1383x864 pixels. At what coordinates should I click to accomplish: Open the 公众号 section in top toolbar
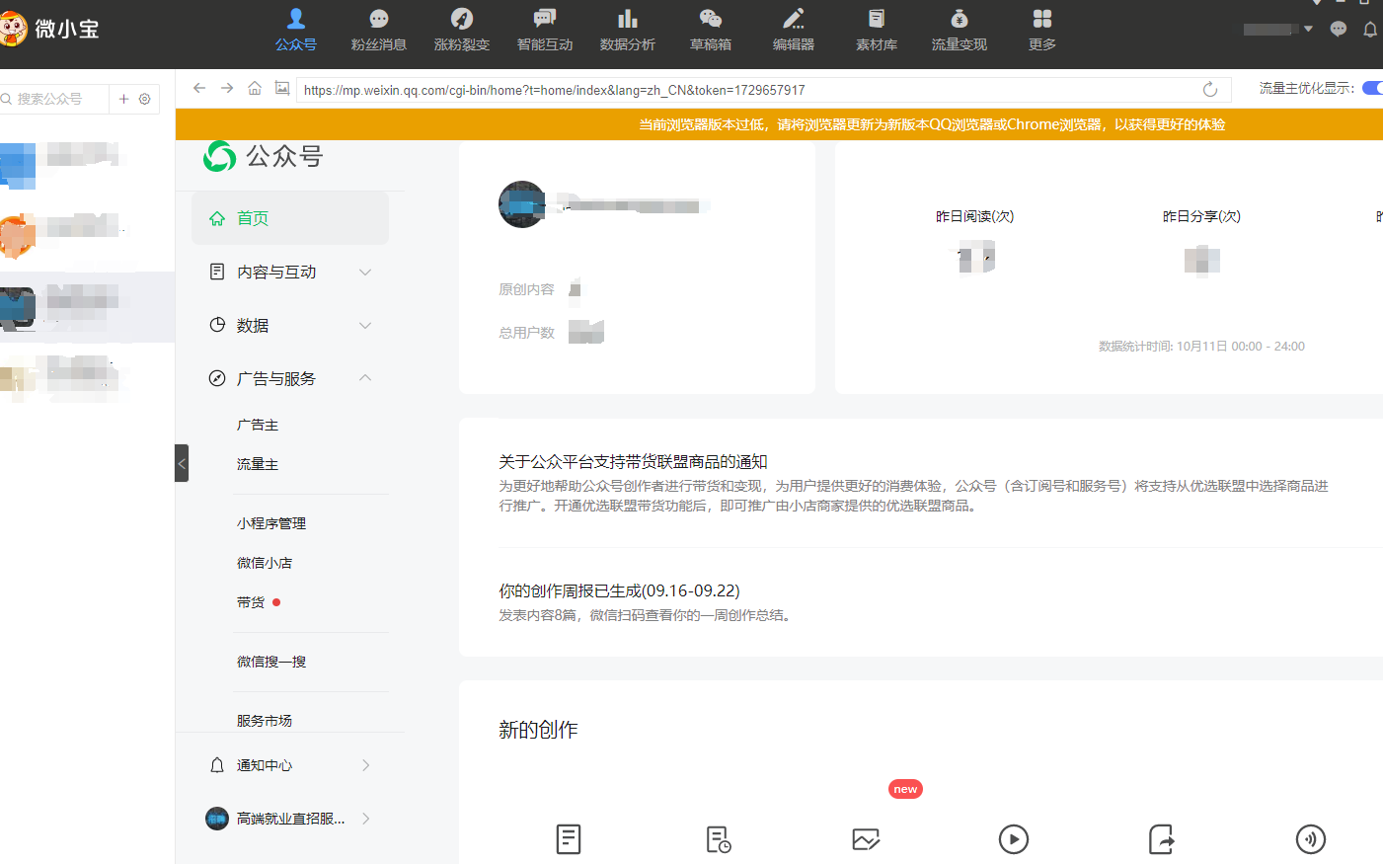(x=295, y=30)
